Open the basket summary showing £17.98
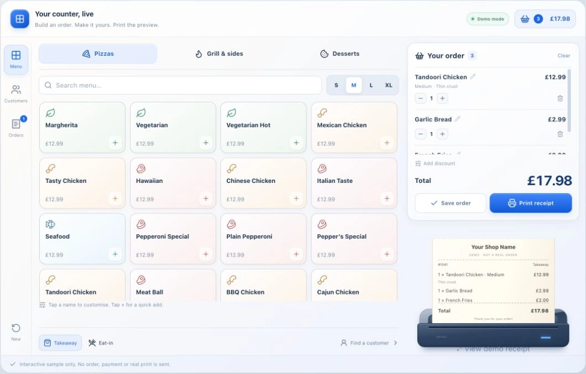Image resolution: width=586 pixels, height=374 pixels. [545, 19]
